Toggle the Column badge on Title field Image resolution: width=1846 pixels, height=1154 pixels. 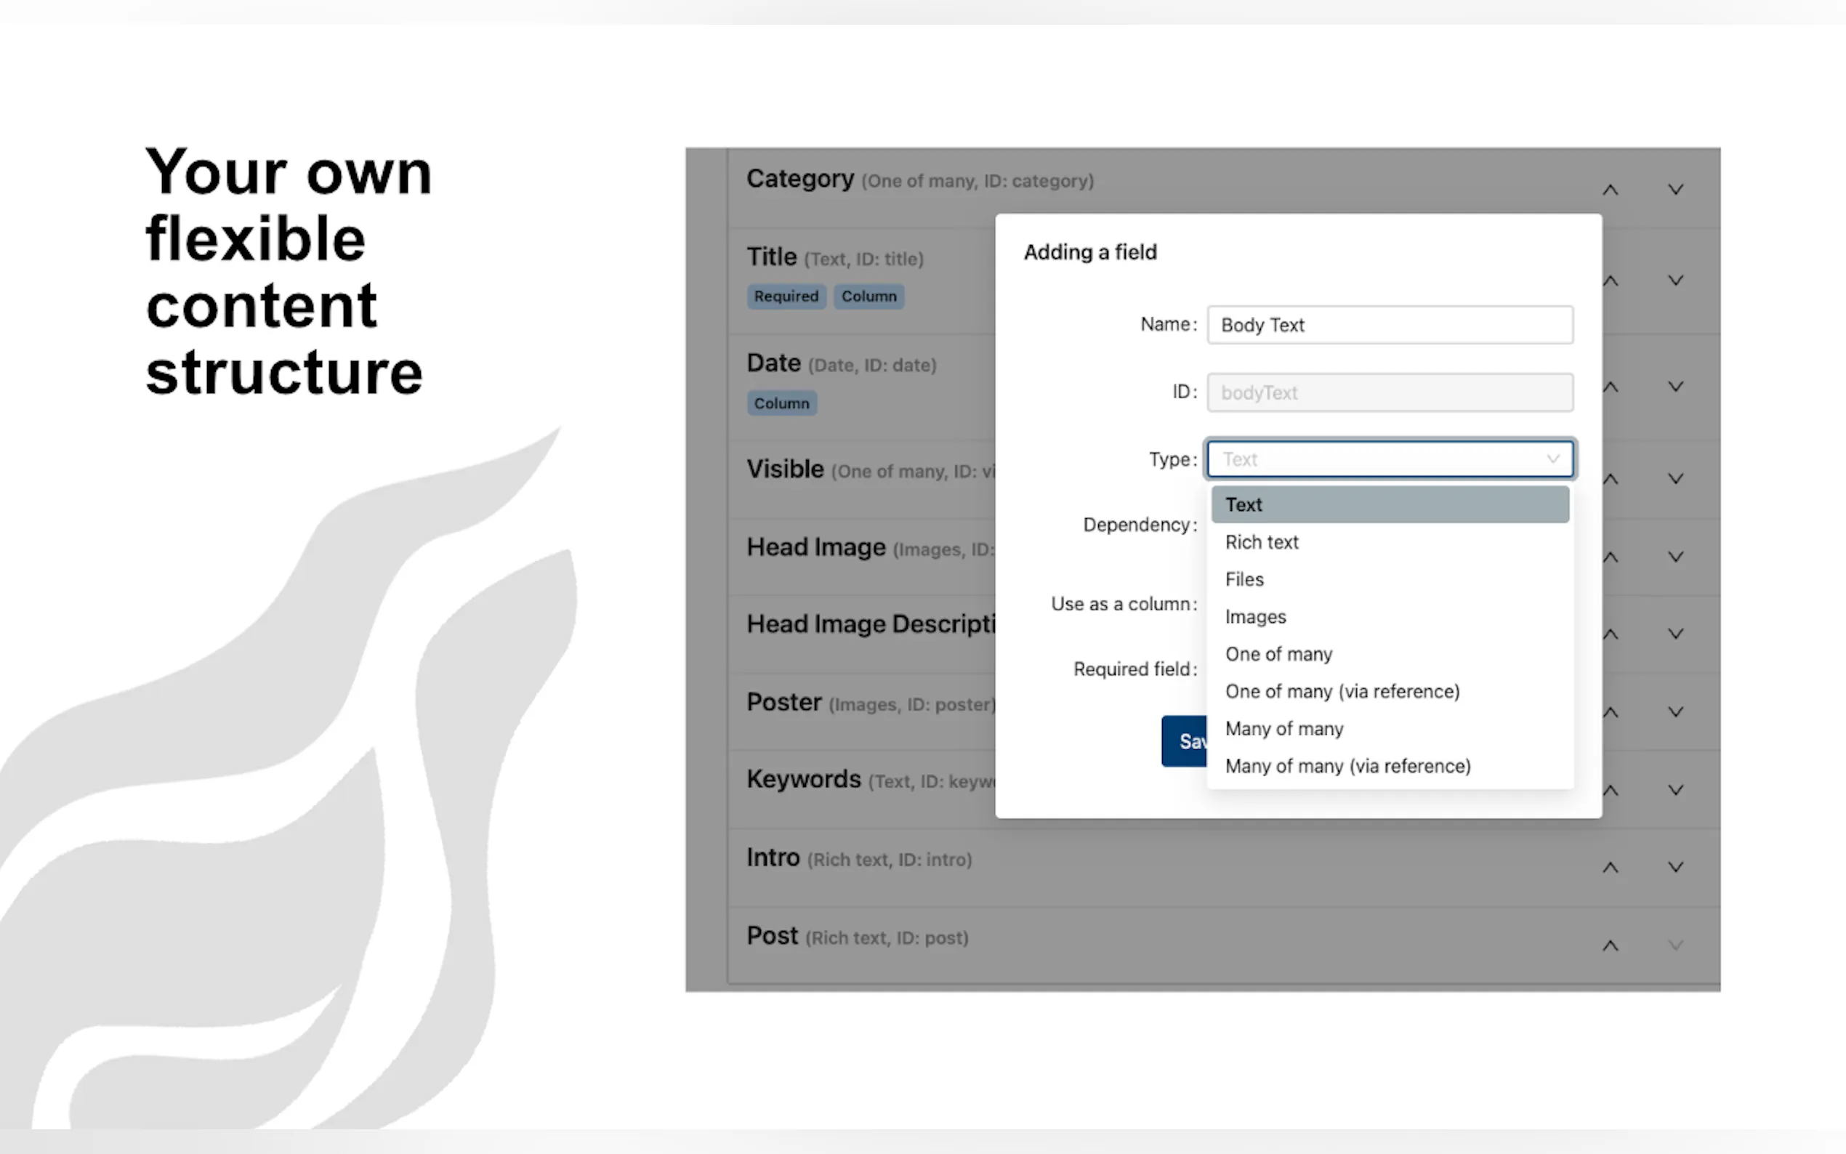pos(868,296)
